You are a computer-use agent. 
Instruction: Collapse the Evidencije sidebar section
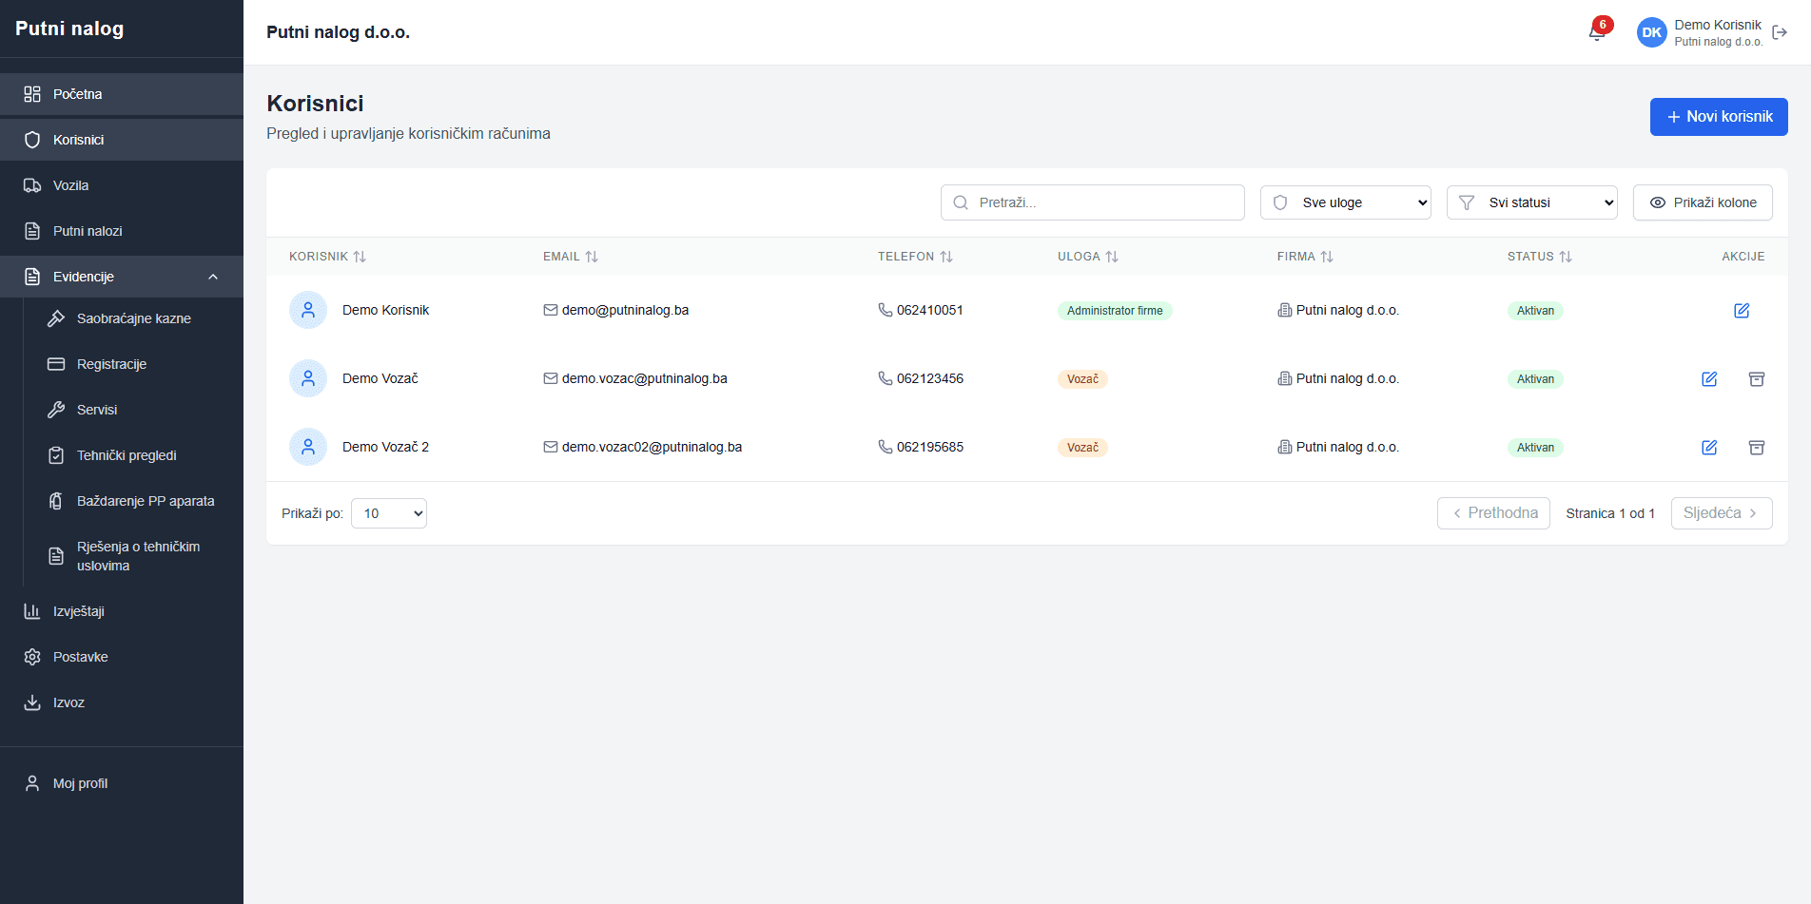point(213,277)
